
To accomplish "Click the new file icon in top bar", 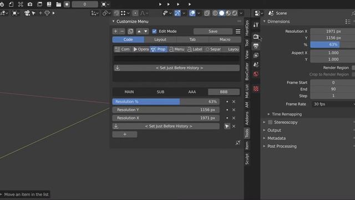I will coord(11,4).
